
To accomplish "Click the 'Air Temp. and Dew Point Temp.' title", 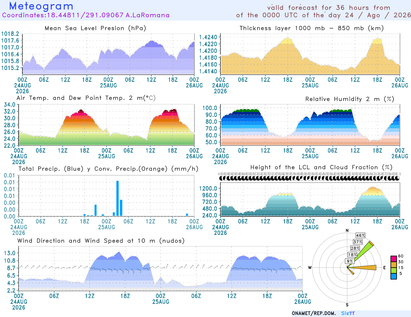I will (x=86, y=98).
